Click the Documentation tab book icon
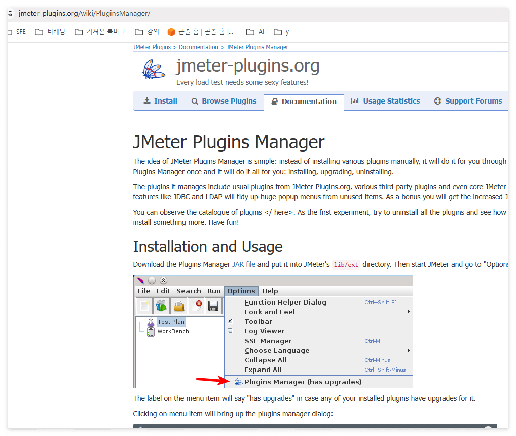This screenshot has height=436, width=516. point(274,102)
